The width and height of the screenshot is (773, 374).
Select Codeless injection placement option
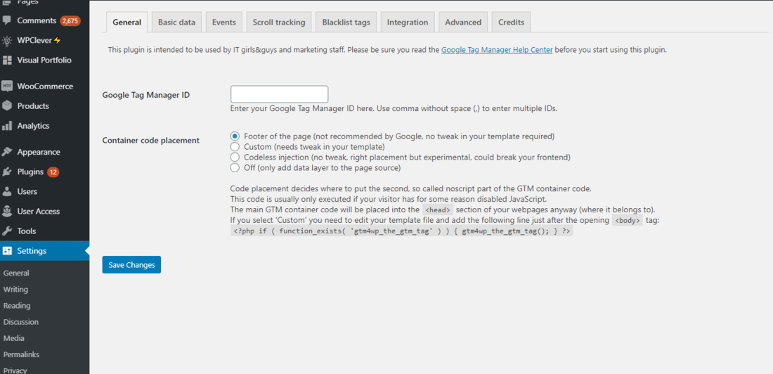tap(235, 157)
